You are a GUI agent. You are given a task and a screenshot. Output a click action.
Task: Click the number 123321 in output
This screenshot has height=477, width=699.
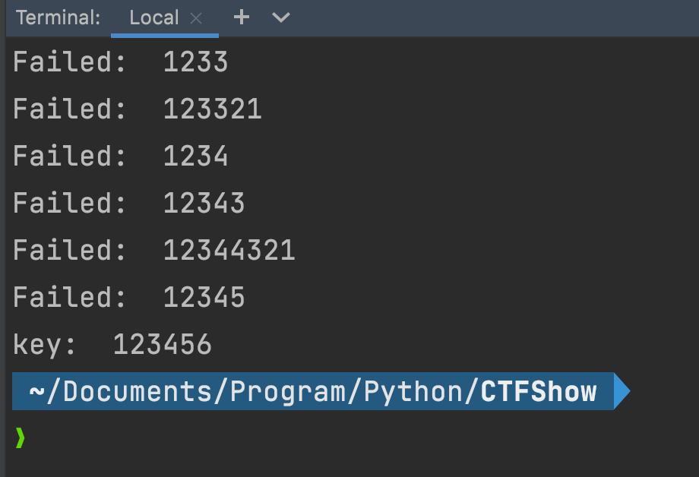(x=212, y=109)
